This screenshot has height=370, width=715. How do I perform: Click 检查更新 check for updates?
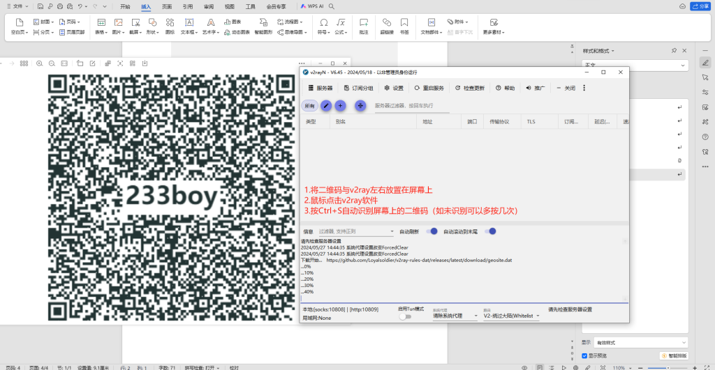(470, 88)
